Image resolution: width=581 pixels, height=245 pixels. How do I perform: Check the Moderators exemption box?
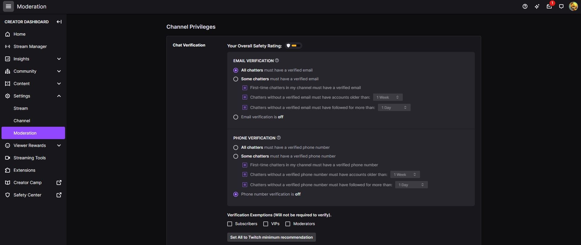click(288, 224)
